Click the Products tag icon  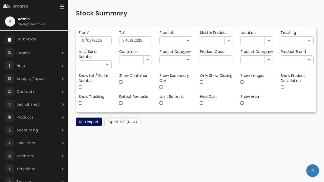click(x=9, y=117)
